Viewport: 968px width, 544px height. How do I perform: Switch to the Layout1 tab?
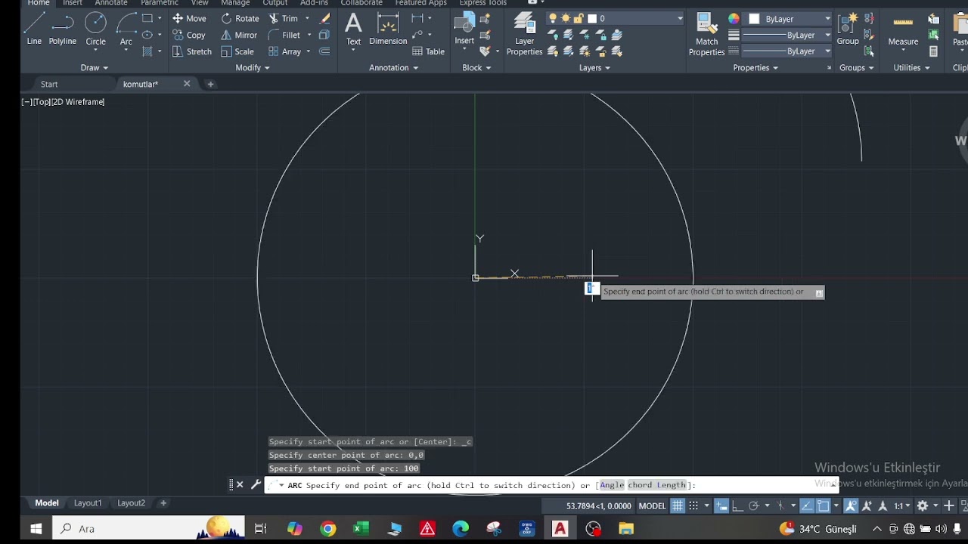coord(88,503)
